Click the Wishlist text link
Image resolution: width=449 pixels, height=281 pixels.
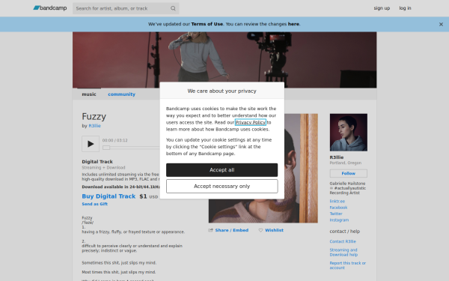tap(275, 230)
